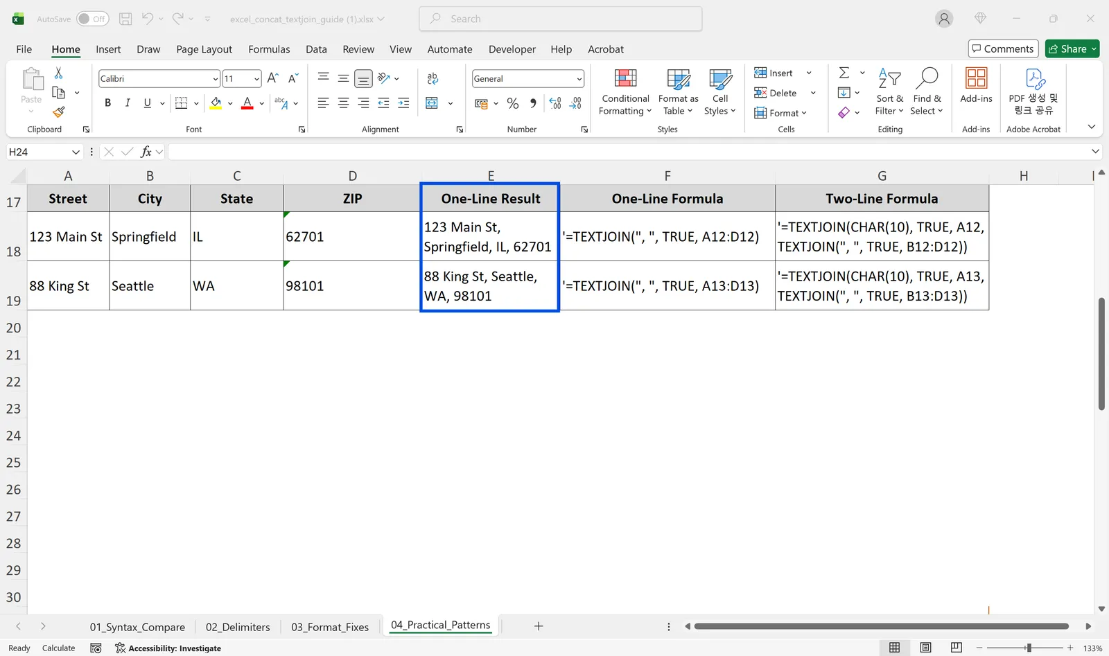
Task: Toggle bottom align button
Action: [363, 79]
